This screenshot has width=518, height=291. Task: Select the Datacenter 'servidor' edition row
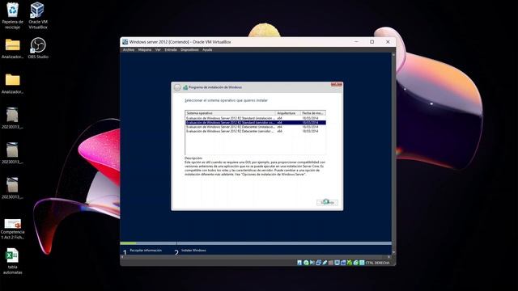pos(256,131)
